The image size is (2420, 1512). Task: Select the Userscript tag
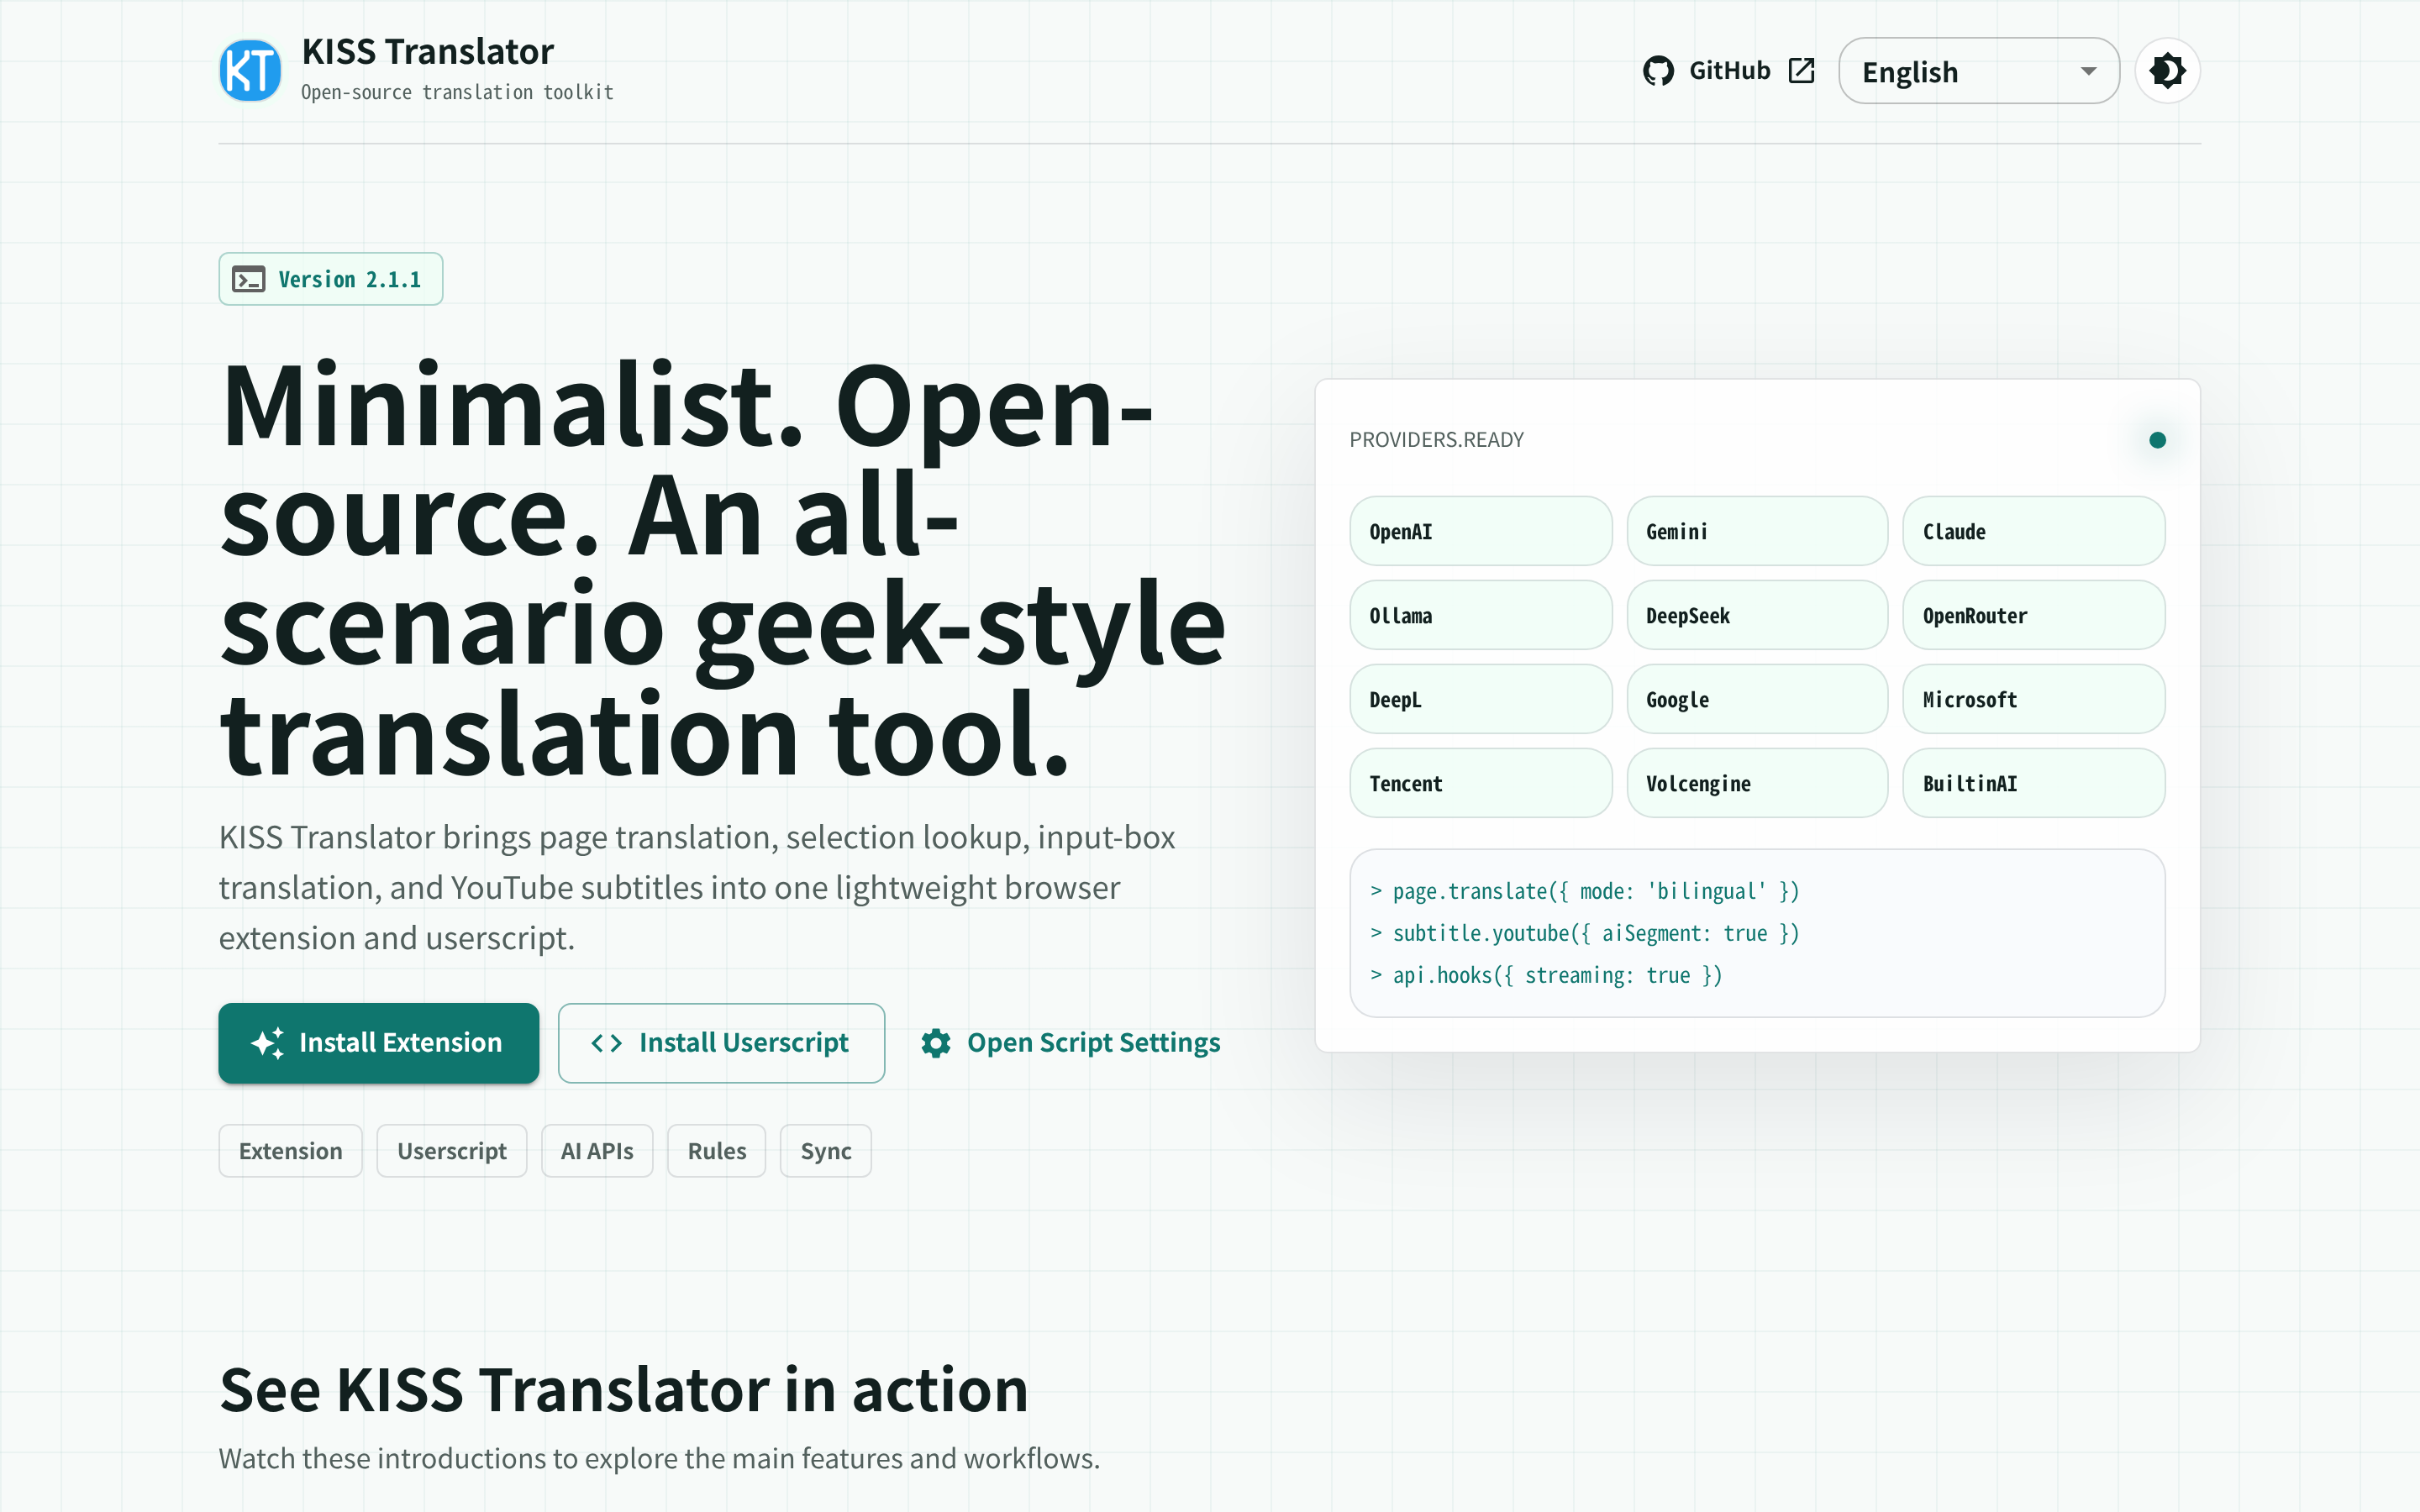pyautogui.click(x=451, y=1151)
